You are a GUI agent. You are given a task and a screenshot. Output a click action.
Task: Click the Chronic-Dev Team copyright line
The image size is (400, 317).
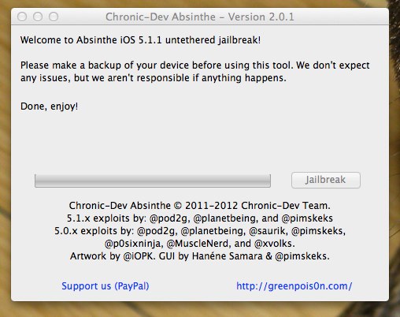(x=200, y=206)
